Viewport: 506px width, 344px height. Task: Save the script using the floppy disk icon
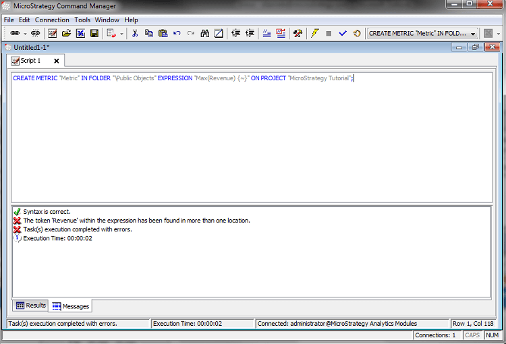click(x=94, y=33)
